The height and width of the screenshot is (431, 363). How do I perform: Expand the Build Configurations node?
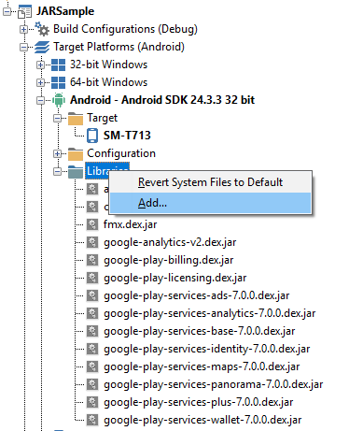pos(23,29)
